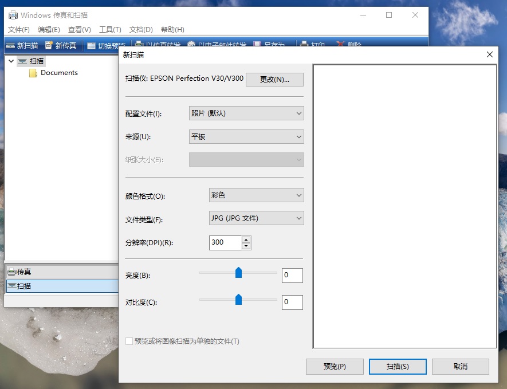Collapse the 扫描 tree node
Viewport: 507px width, 389px height.
[11, 61]
